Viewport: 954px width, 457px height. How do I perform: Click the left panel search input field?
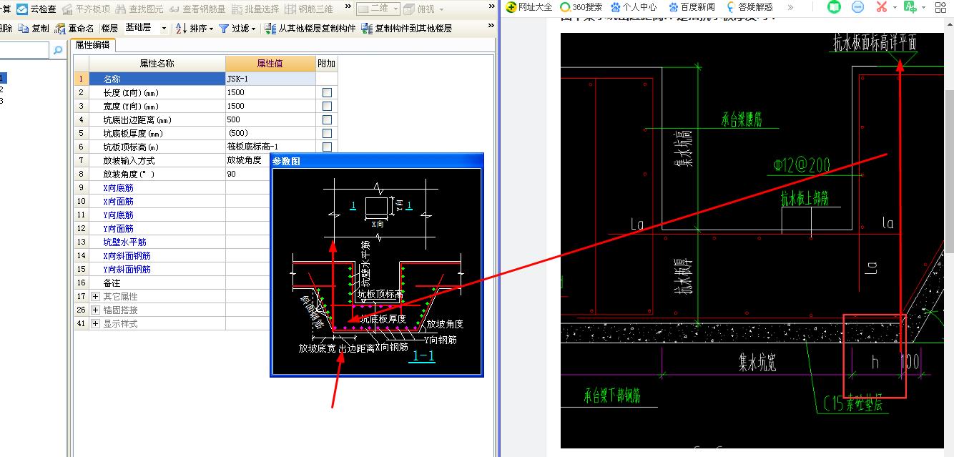tap(24, 51)
